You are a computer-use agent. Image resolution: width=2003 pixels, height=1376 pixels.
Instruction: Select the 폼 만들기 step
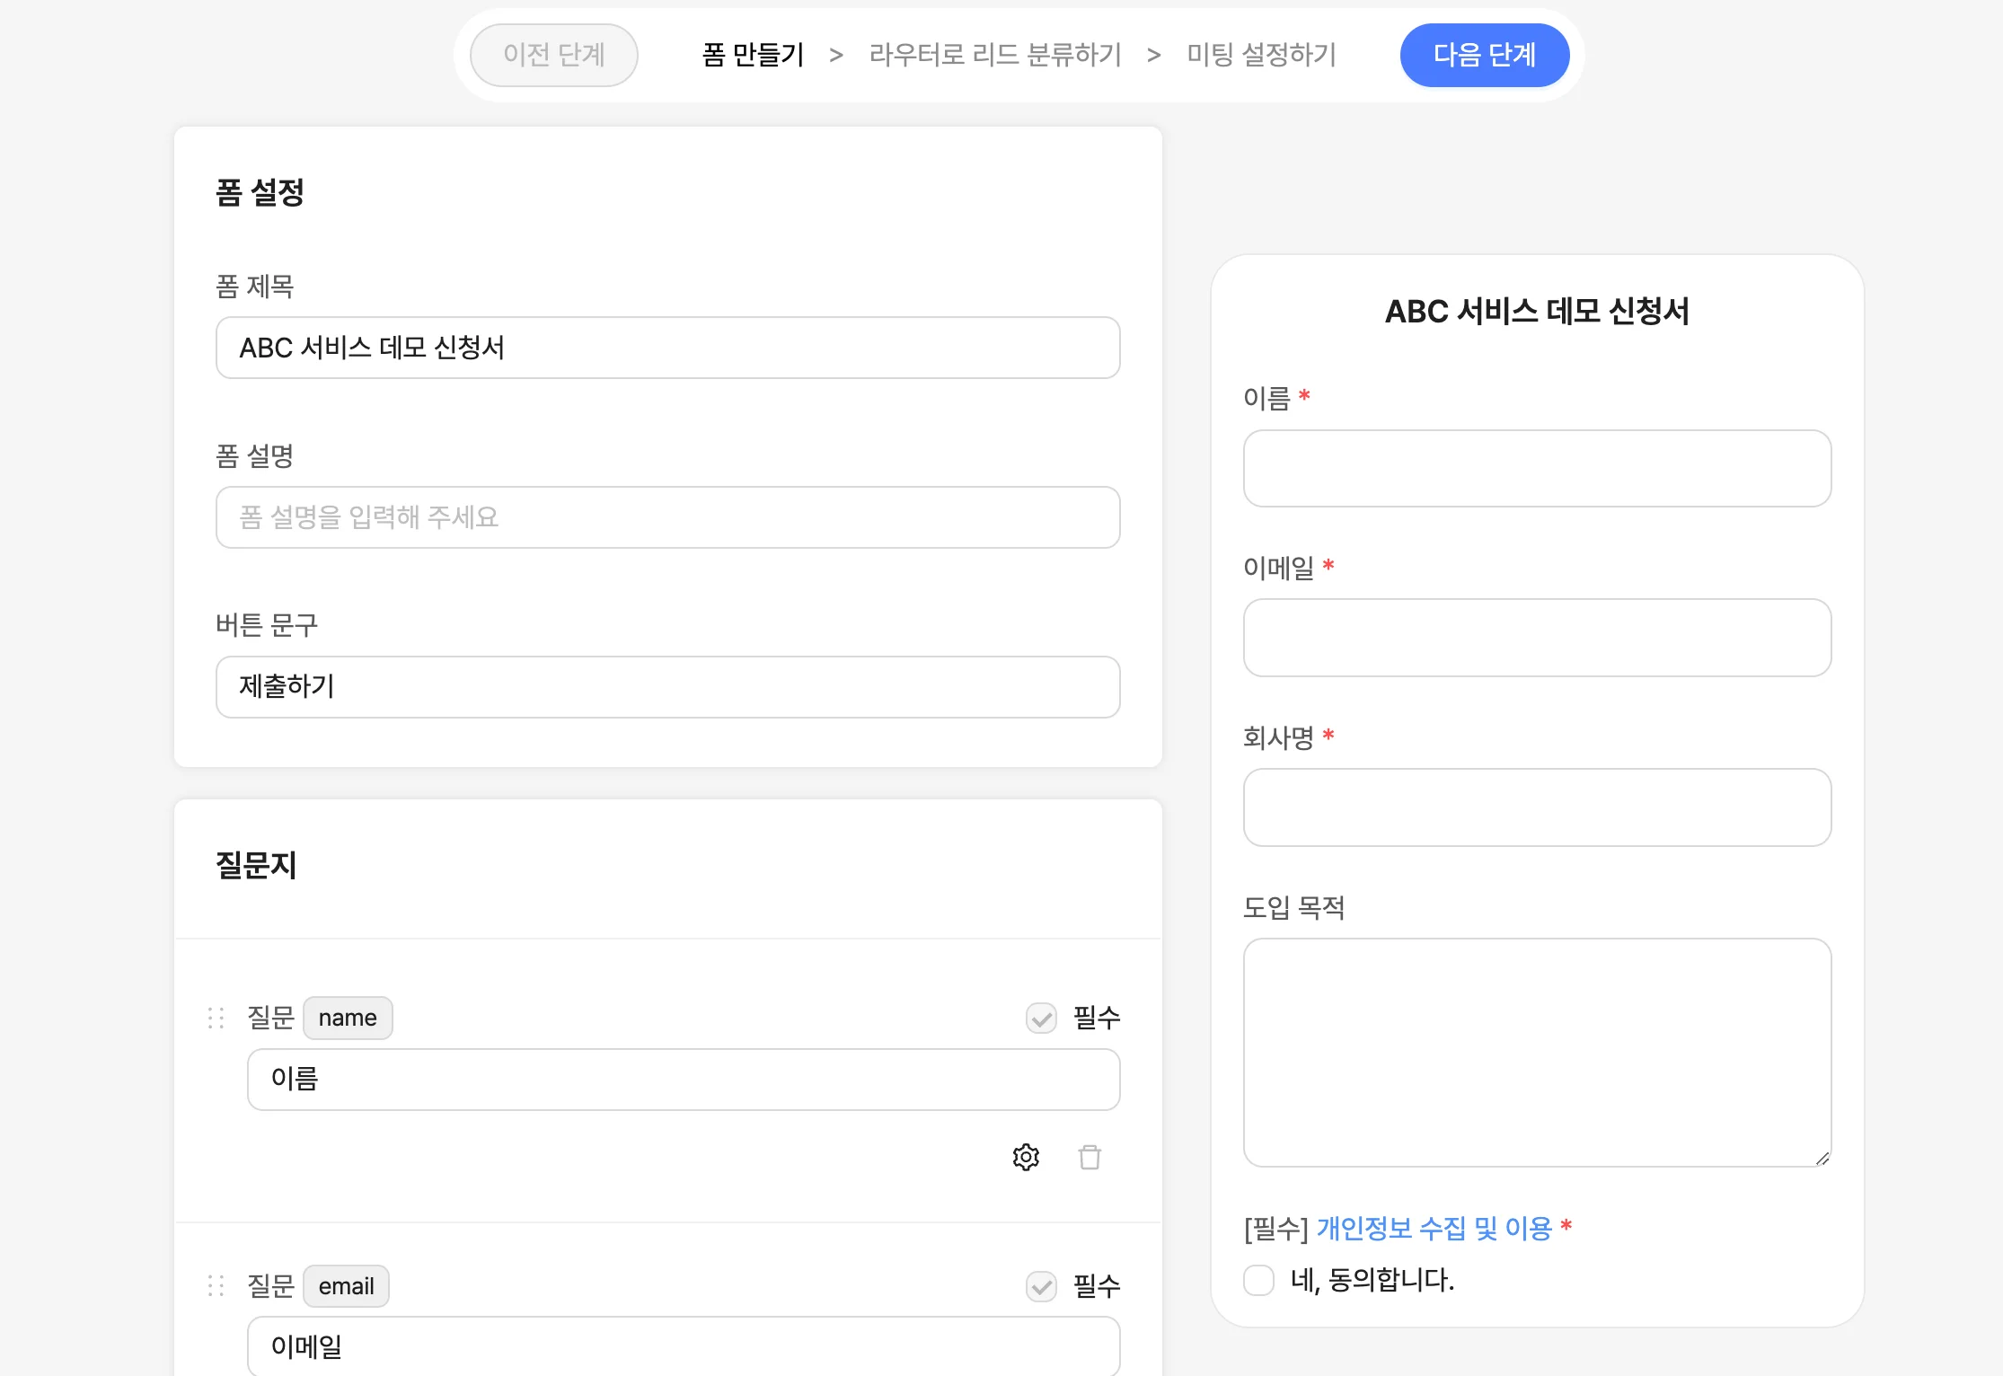point(753,55)
